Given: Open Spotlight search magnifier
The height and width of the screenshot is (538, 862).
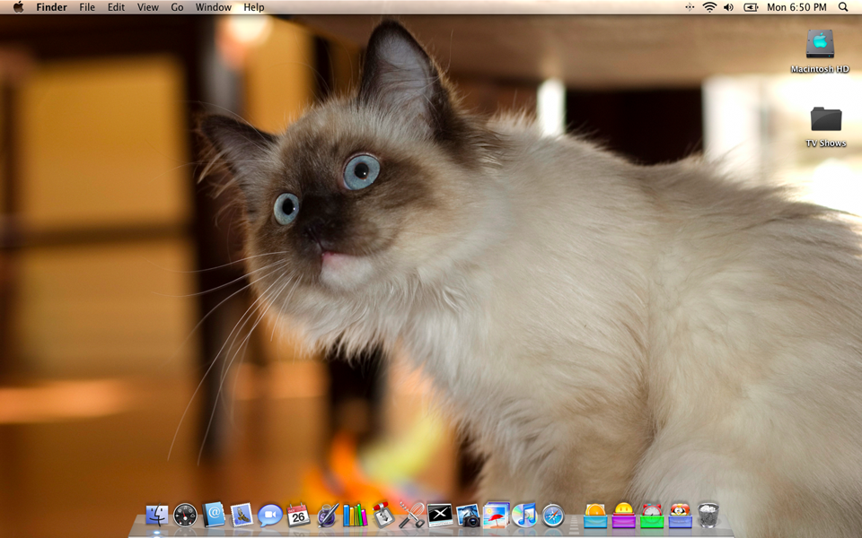Looking at the screenshot, I should 843,7.
